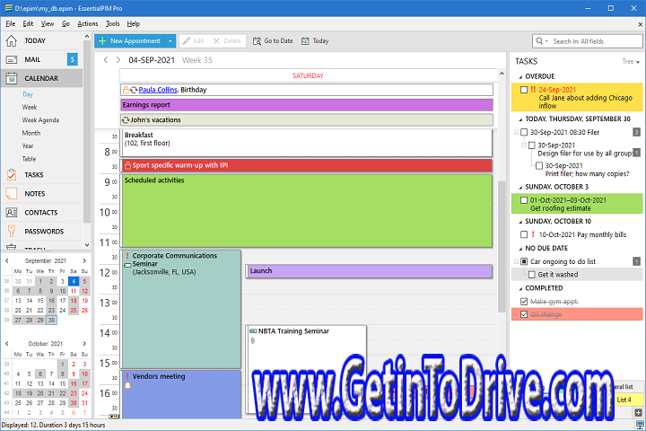Click the reminder bell on Vendors meeting
Viewport: 646px width, 431px height.
click(x=127, y=385)
